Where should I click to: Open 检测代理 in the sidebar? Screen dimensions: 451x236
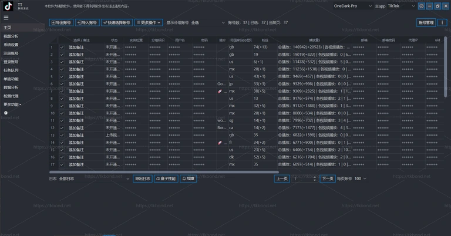click(x=11, y=96)
